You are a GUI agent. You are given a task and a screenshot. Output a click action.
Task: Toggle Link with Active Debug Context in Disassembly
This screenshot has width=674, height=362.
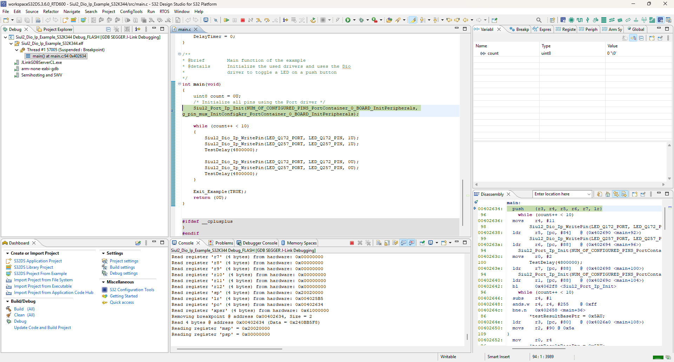[x=616, y=194]
